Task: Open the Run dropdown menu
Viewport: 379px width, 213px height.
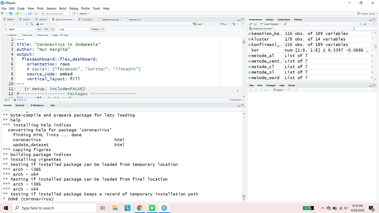Action: (x=224, y=24)
